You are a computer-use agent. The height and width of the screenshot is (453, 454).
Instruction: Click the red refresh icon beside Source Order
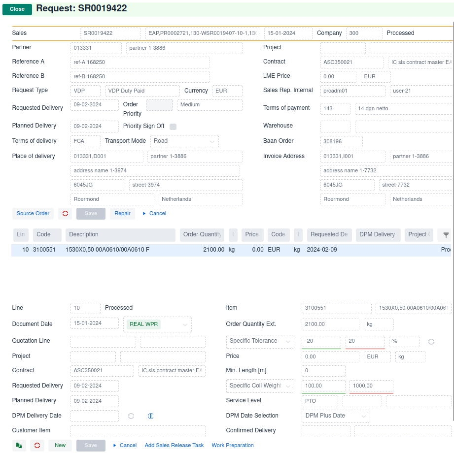click(65, 214)
